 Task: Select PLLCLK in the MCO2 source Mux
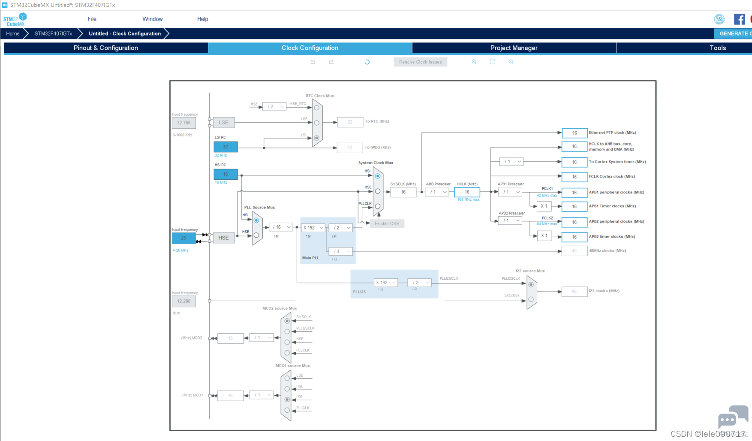pyautogui.click(x=287, y=353)
